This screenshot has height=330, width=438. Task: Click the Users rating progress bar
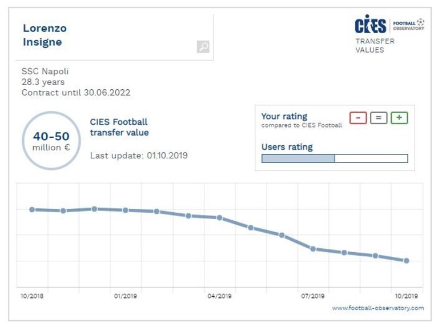pos(335,158)
